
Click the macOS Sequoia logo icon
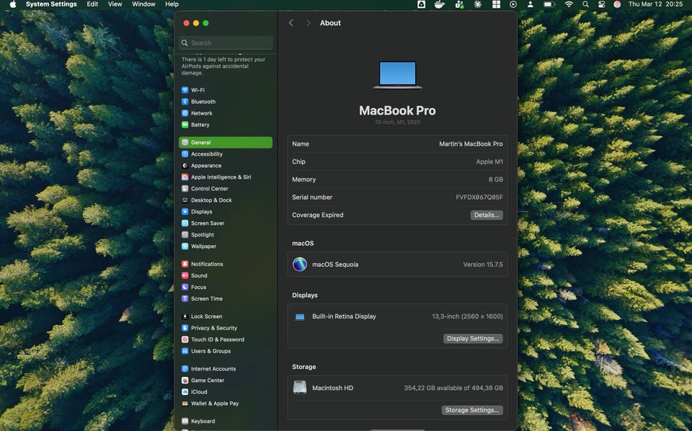[300, 265]
